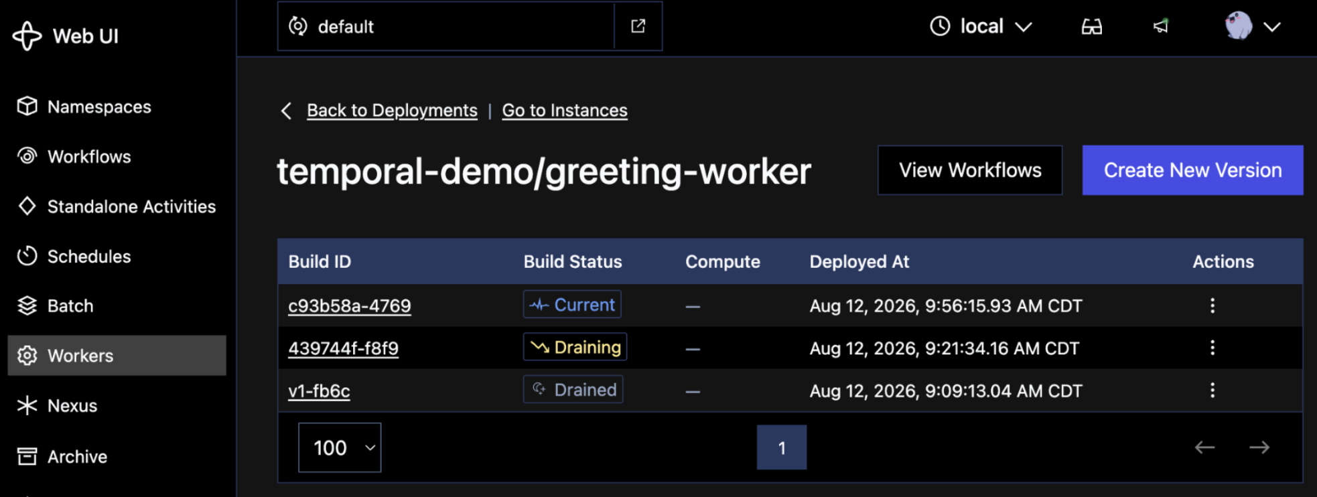Open namespace in external link icon
The image size is (1317, 497).
(x=638, y=26)
